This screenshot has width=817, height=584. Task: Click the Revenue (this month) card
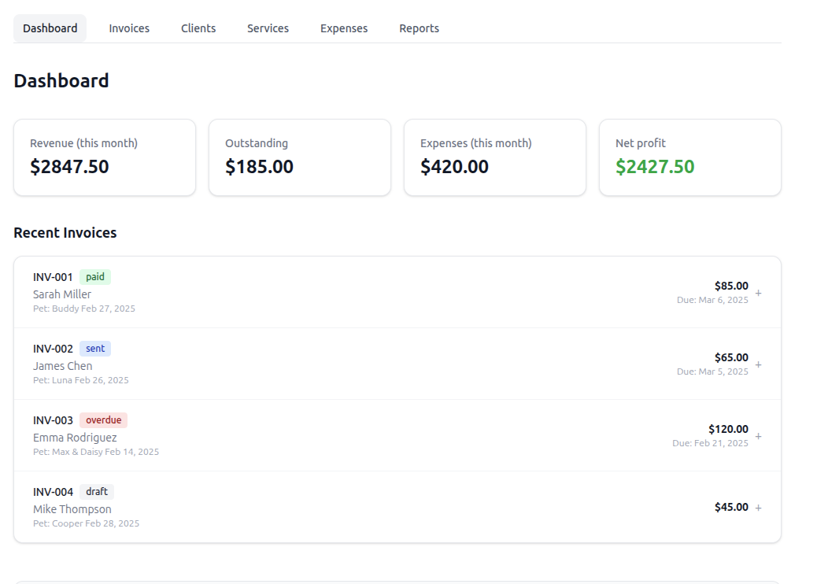point(105,157)
